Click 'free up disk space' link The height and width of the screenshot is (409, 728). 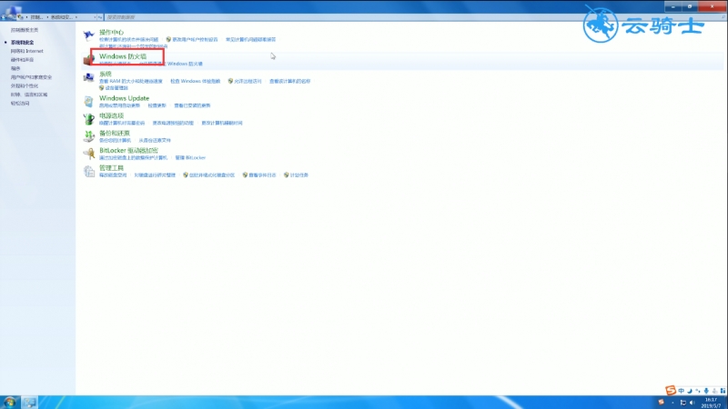point(113,175)
